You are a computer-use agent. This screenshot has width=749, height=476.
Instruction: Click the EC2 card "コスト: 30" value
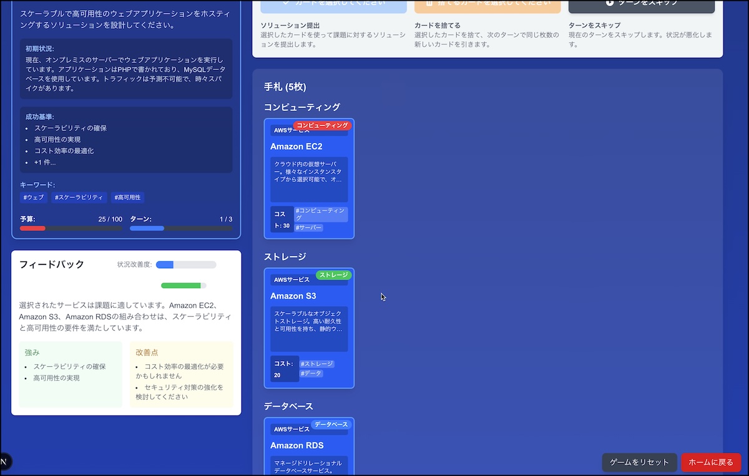coord(282,219)
